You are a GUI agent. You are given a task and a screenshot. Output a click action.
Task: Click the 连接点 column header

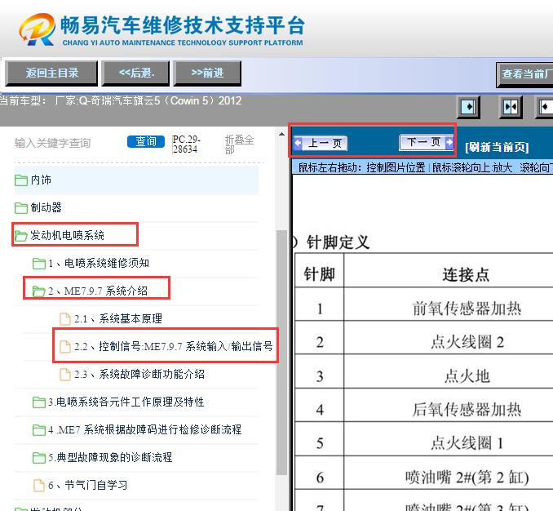coord(466,274)
